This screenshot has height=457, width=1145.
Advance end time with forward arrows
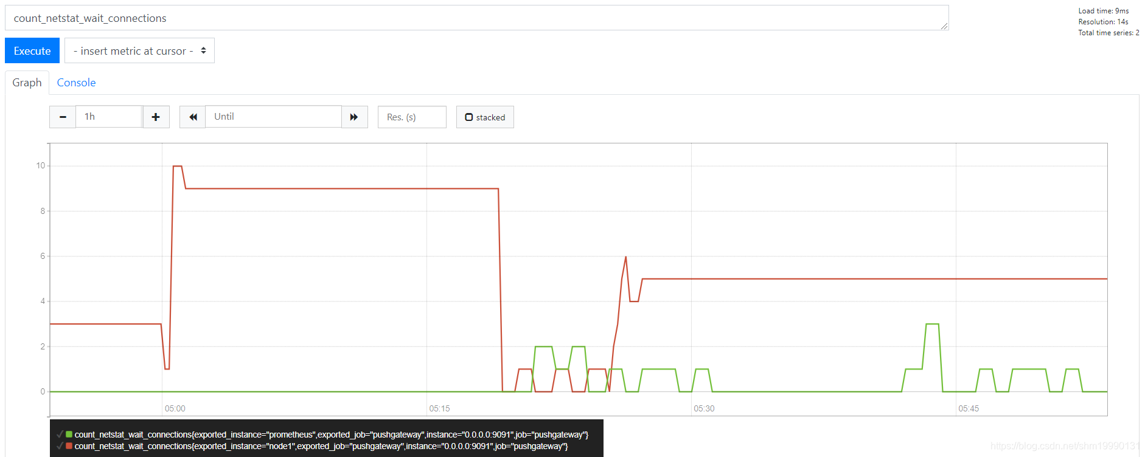click(x=354, y=117)
